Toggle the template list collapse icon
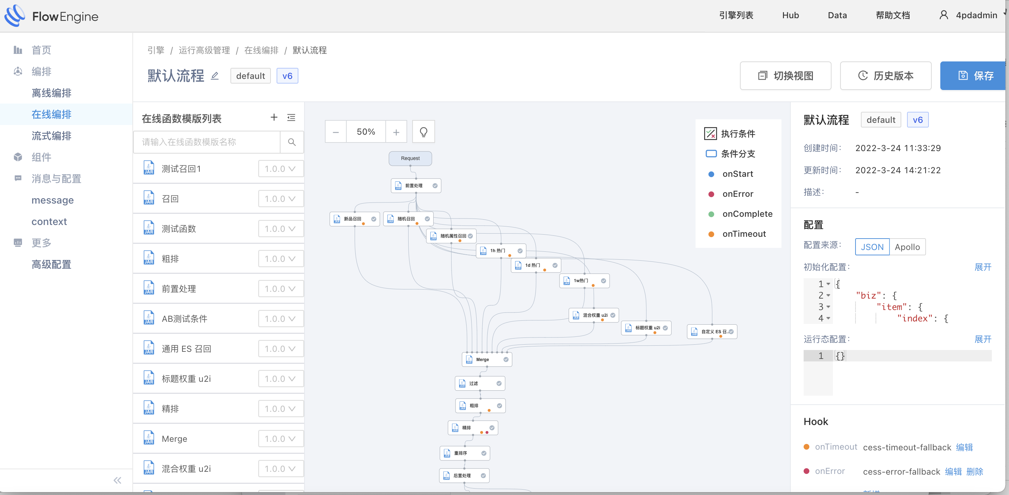Viewport: 1009px width, 495px height. tap(291, 117)
